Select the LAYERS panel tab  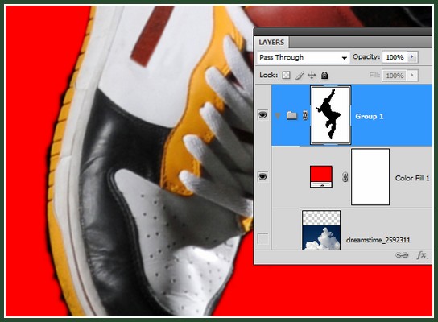271,43
